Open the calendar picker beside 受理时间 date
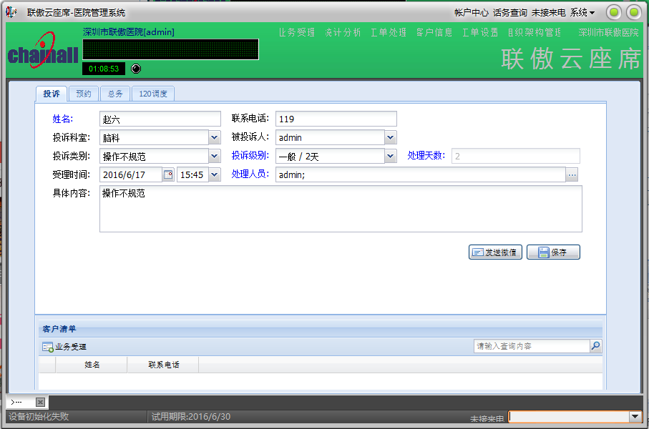This screenshot has height=429, width=649. tap(168, 174)
